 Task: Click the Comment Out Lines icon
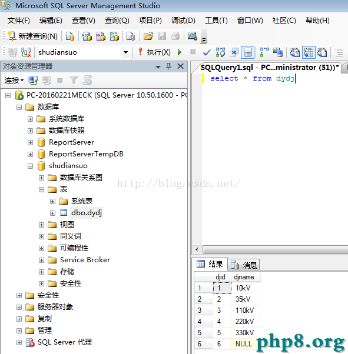coord(339,52)
